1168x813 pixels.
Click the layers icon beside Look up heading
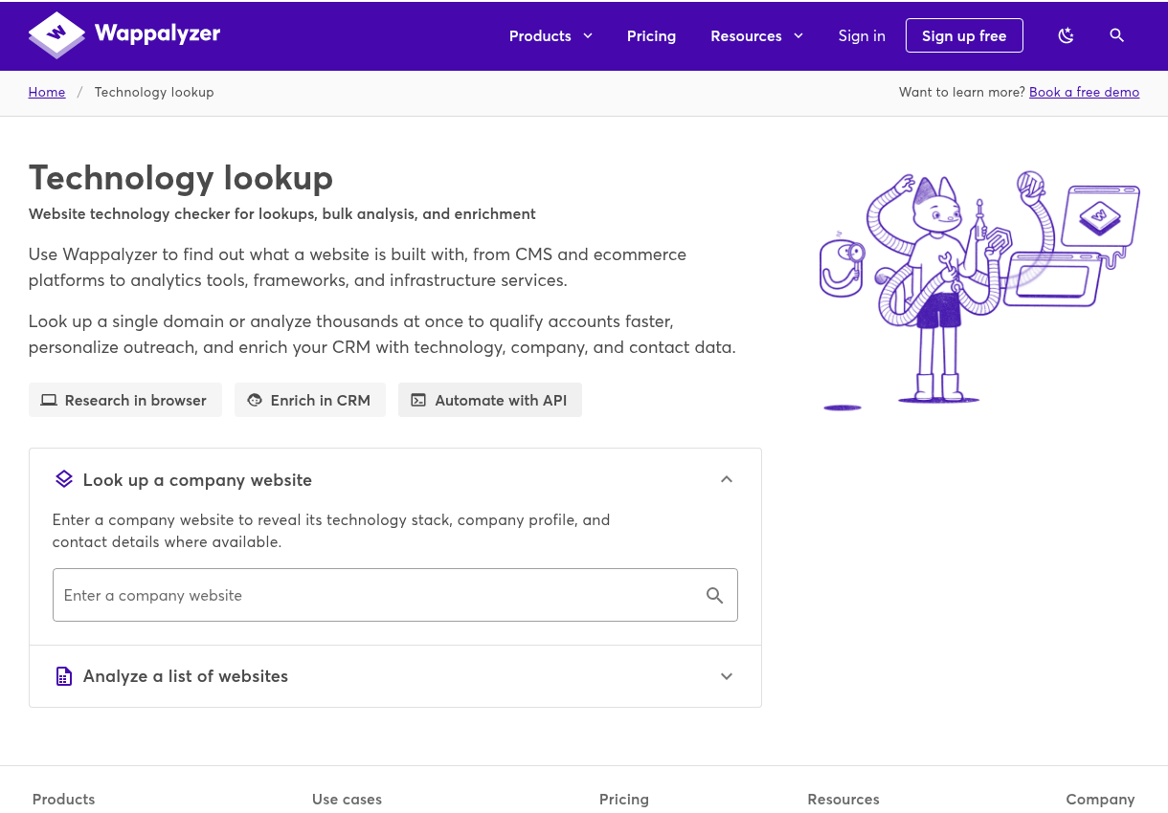(64, 479)
